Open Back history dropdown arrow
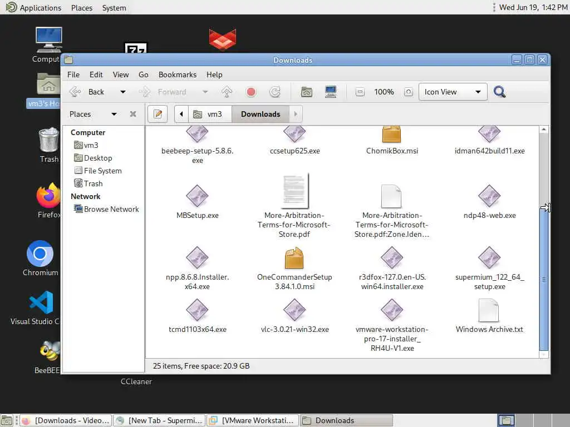The height and width of the screenshot is (427, 570). tap(123, 92)
